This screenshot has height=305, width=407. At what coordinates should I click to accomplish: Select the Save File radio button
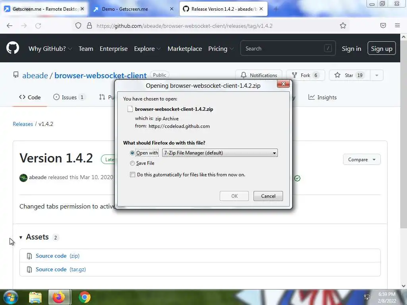[x=132, y=163]
